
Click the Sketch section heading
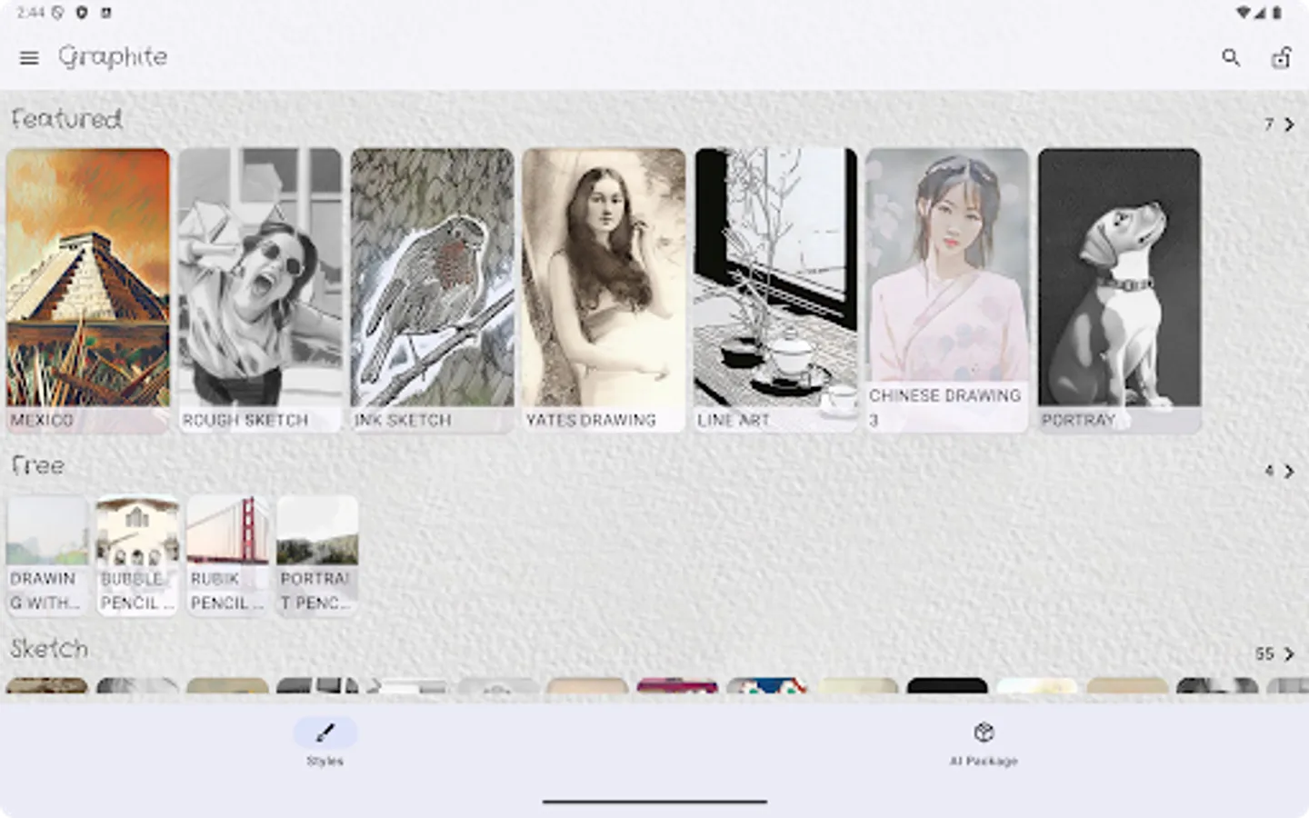49,649
